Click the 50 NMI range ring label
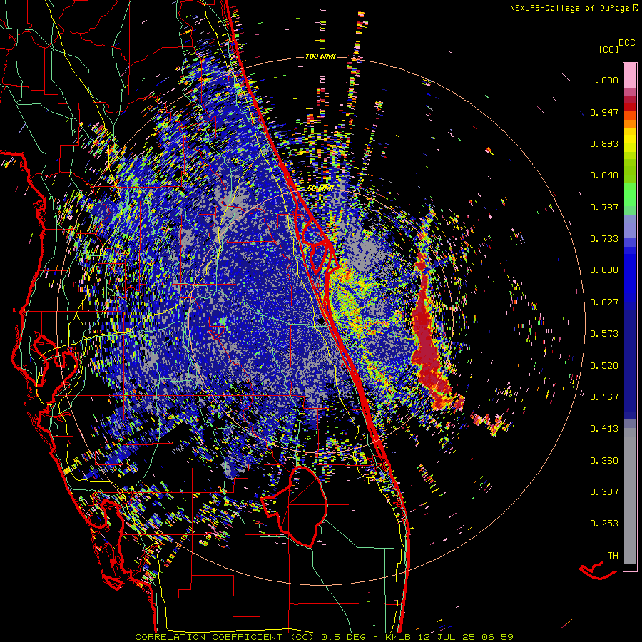642x642 pixels. tap(320, 189)
